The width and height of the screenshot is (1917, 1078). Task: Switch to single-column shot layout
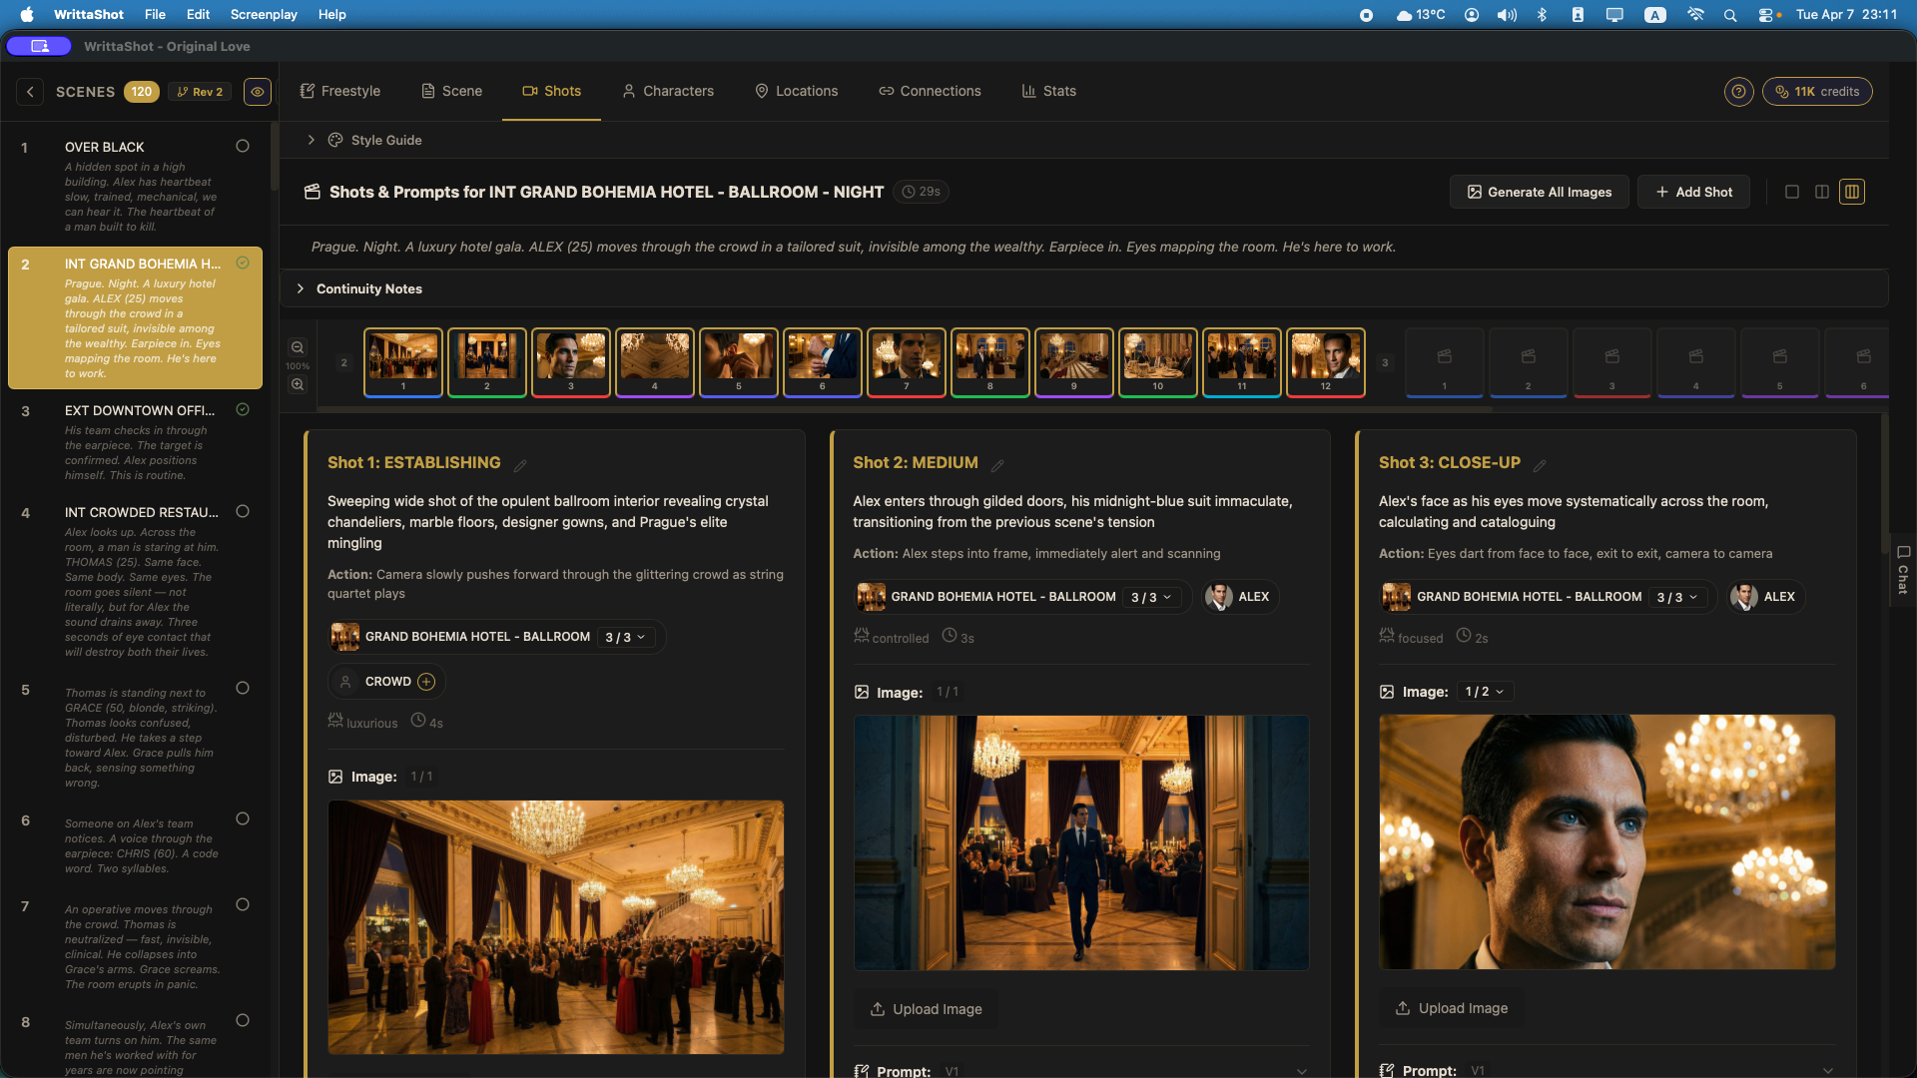[1792, 192]
